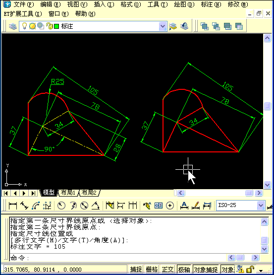The image size is (274, 275).
Task: Open the 修改(M) menu
Action: (x=238, y=4)
